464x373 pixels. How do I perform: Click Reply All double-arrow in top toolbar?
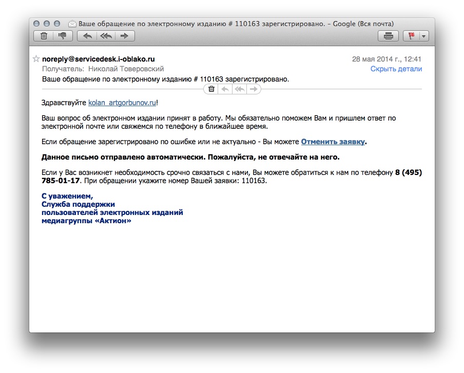point(106,36)
